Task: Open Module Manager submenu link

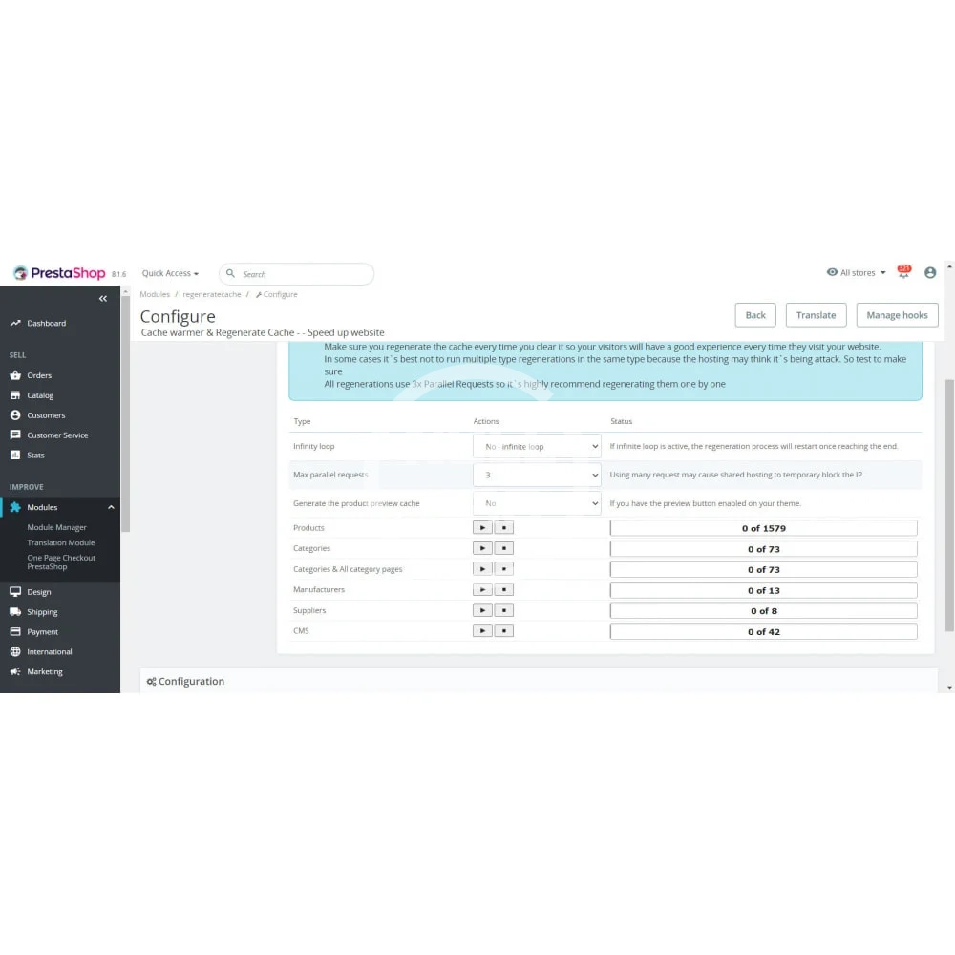Action: pos(56,527)
